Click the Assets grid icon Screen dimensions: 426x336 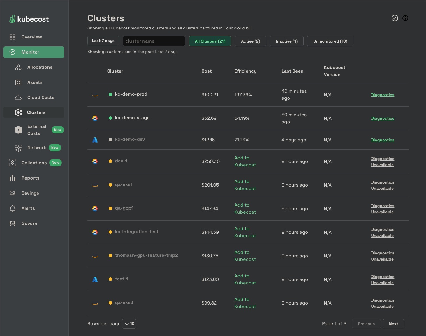pos(18,82)
